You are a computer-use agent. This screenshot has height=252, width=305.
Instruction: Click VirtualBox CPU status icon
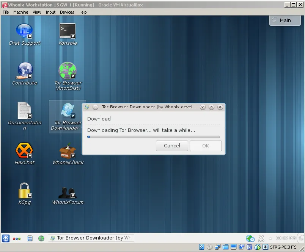[x=249, y=247]
